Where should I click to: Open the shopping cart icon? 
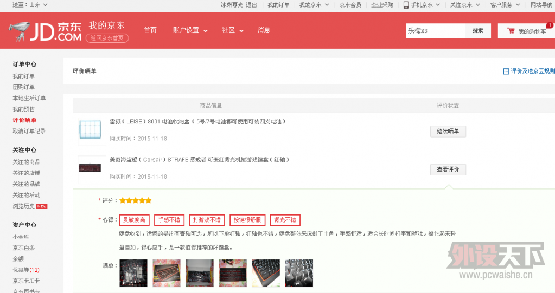(511, 31)
